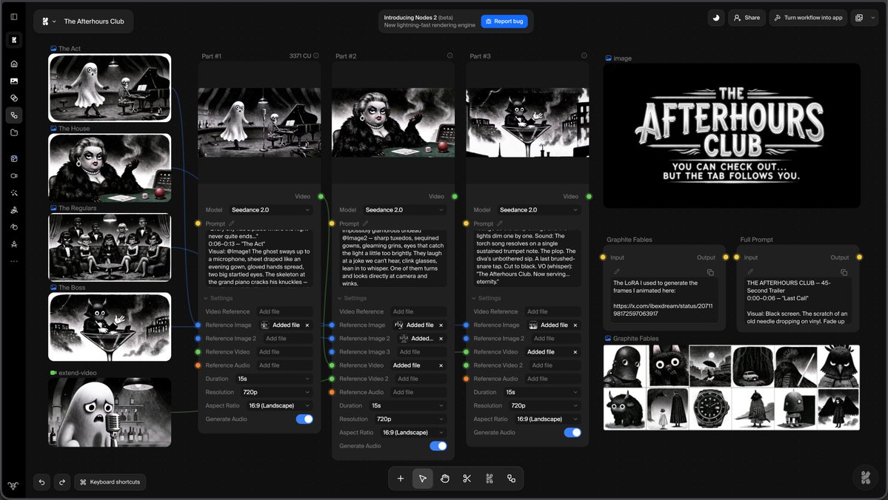Remove Part #1 Reference Image added file
Image resolution: width=888 pixels, height=500 pixels.
pyautogui.click(x=307, y=325)
